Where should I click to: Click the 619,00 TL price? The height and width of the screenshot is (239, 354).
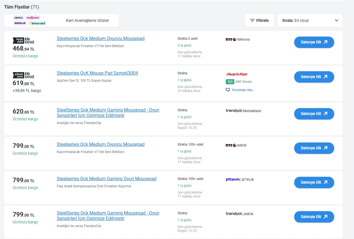(24, 83)
